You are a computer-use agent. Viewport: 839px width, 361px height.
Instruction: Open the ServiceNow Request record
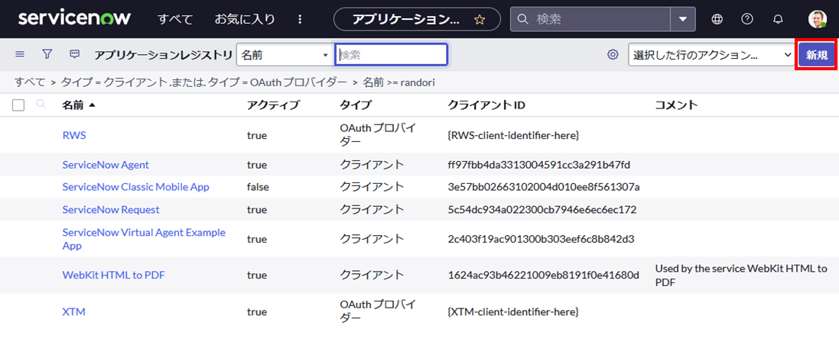111,209
